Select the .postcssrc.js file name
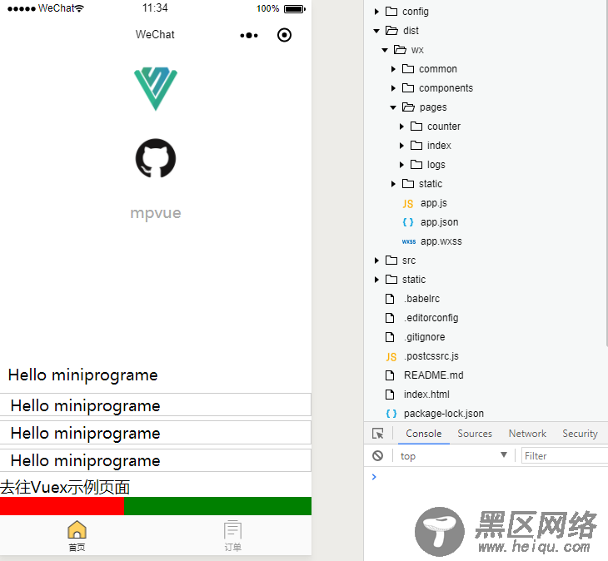The width and height of the screenshot is (608, 561). 431,356
